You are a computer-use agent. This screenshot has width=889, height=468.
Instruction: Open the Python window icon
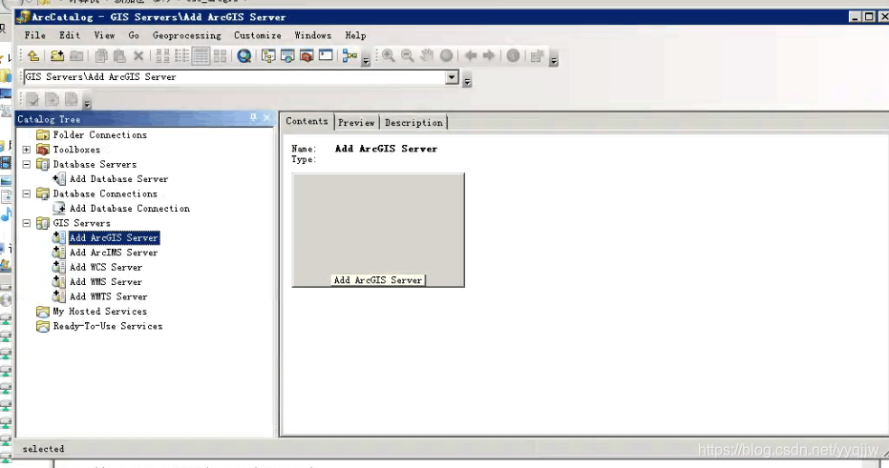tap(326, 55)
